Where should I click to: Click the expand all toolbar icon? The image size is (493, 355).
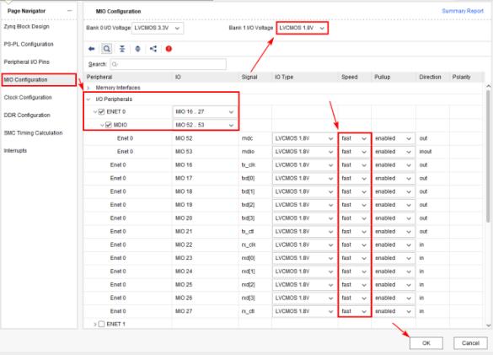[137, 49]
